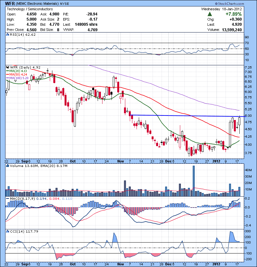Click the High price value 5.000
Screen dimensions: 257x267
click(x=31, y=19)
